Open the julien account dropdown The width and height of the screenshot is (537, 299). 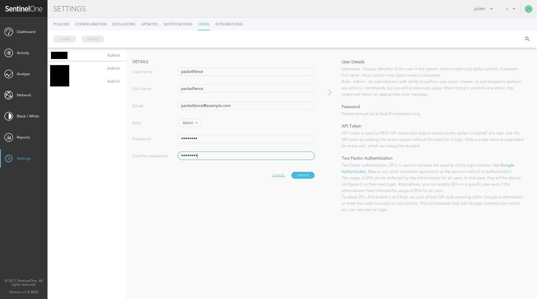click(483, 9)
